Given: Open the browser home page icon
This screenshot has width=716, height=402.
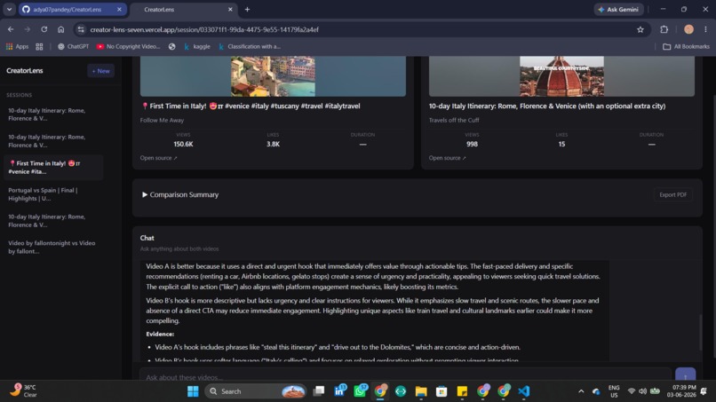Looking at the screenshot, I should pyautogui.click(x=60, y=29).
